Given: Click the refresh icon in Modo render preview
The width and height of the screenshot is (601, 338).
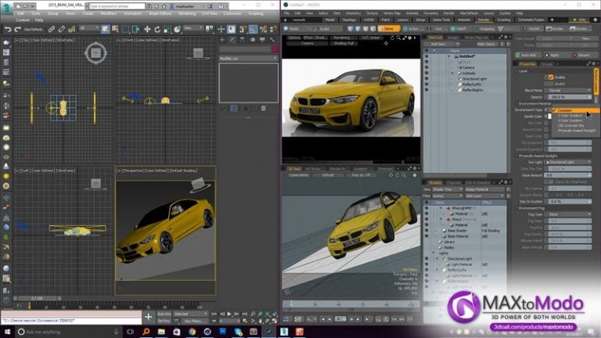Looking at the screenshot, I should [x=392, y=38].
